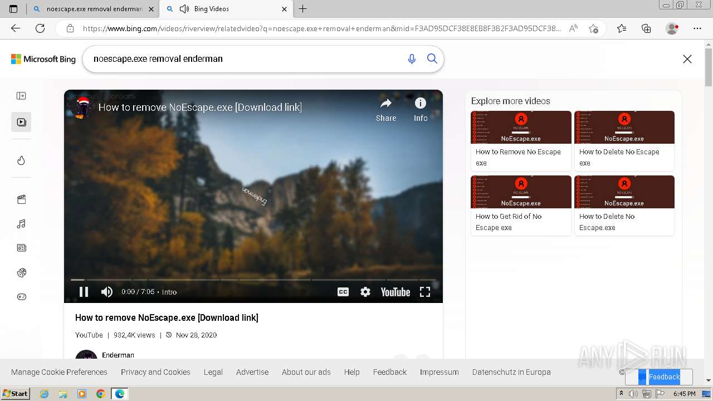Seek along the video progress bar
This screenshot has height=401, width=713.
click(x=253, y=280)
